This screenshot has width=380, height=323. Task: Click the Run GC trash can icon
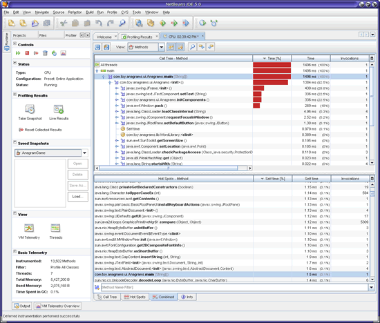pos(45,53)
